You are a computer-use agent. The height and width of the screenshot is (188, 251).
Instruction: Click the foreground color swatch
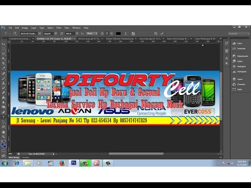pyautogui.click(x=3, y=145)
